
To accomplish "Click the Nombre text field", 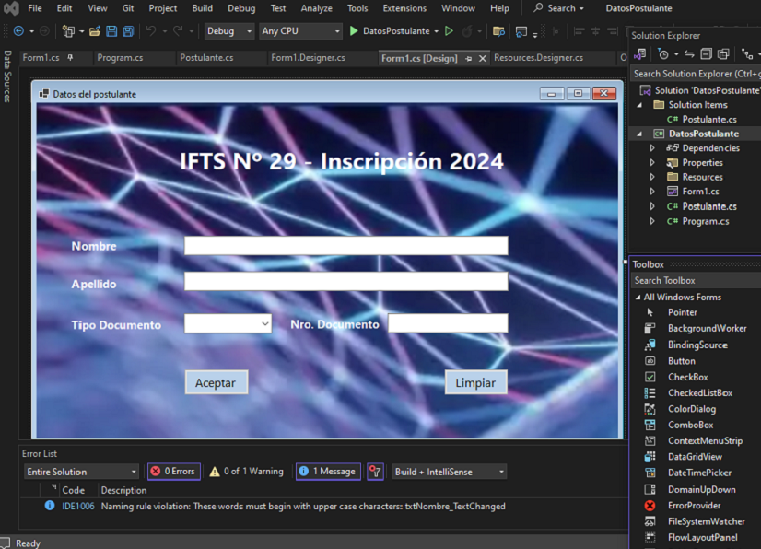I will pyautogui.click(x=345, y=246).
